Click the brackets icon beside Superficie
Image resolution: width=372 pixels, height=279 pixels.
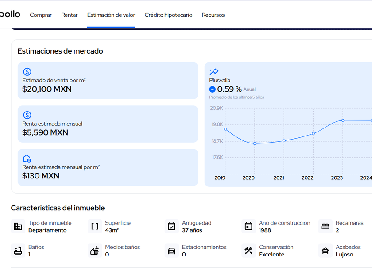95,226
